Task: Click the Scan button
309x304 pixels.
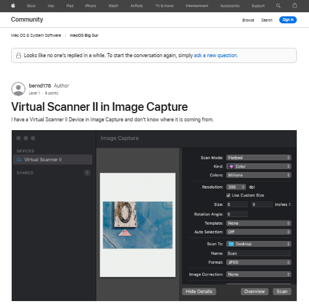Action: (282, 292)
